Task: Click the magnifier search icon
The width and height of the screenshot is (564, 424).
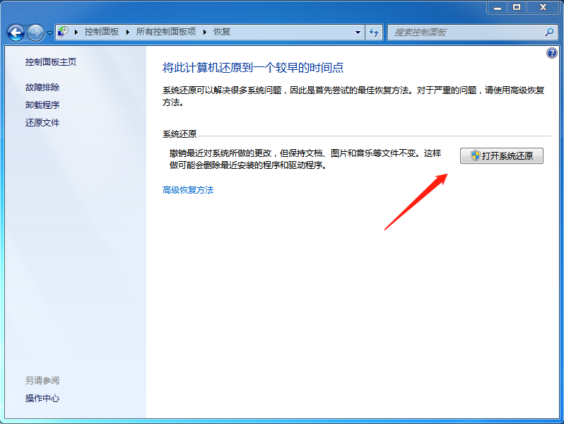Action: pyautogui.click(x=549, y=33)
